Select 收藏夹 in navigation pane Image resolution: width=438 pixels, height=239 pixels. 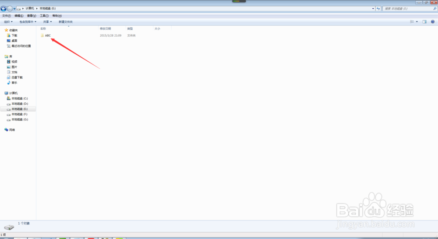[x=11, y=30]
